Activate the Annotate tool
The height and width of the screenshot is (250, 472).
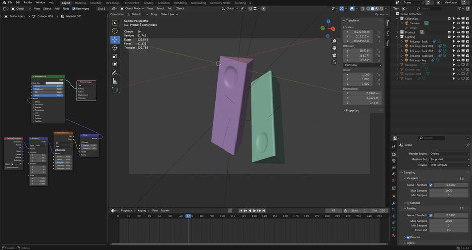click(115, 73)
